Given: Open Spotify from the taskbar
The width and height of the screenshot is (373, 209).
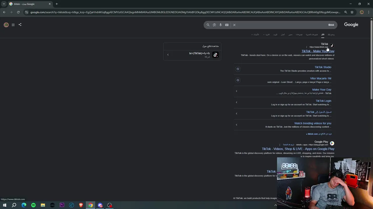Looking at the screenshot, I should click(x=33, y=205).
